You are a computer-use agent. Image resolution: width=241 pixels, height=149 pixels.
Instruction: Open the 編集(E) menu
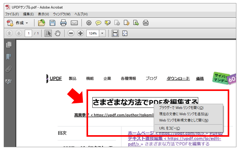28,14
